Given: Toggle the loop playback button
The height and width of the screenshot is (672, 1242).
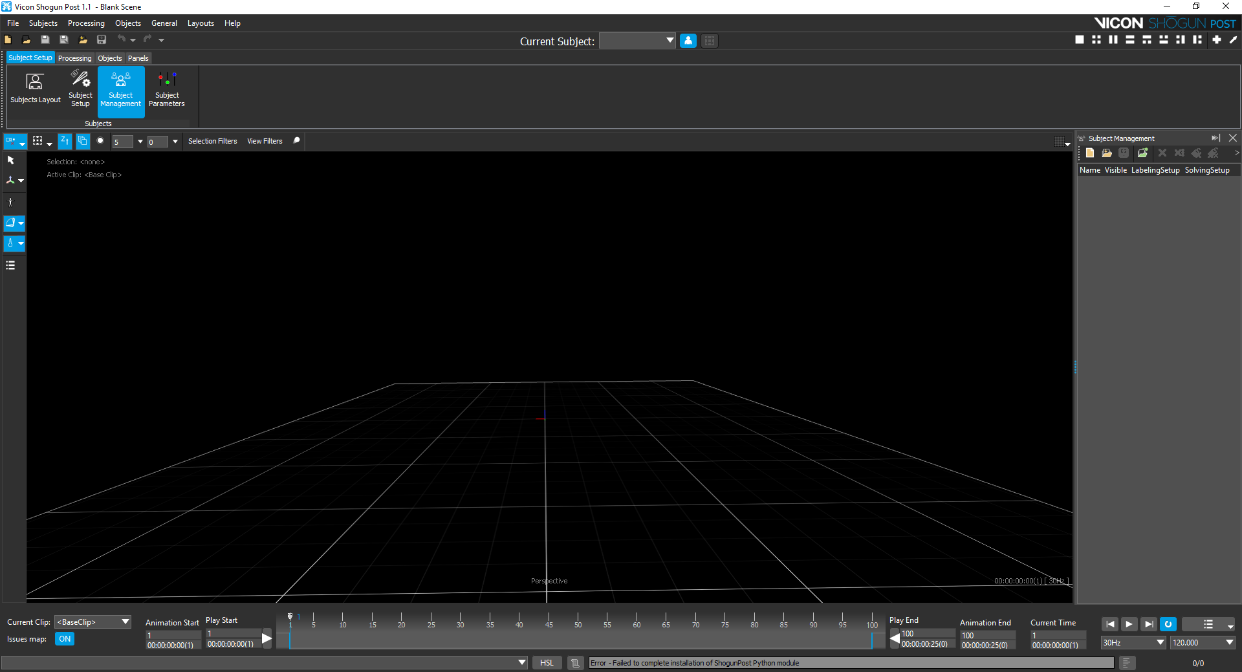Looking at the screenshot, I should 1168,624.
